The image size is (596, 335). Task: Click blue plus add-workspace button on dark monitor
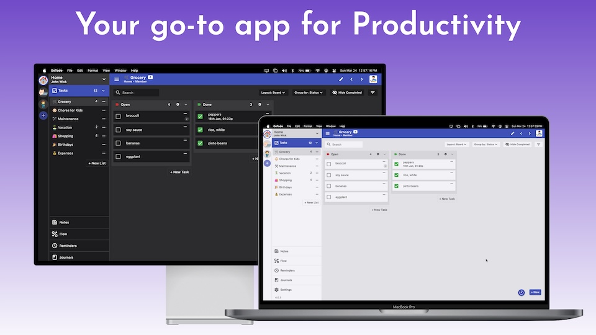(x=43, y=115)
